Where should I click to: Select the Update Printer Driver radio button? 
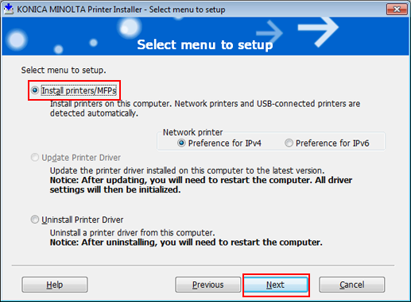tap(35, 158)
